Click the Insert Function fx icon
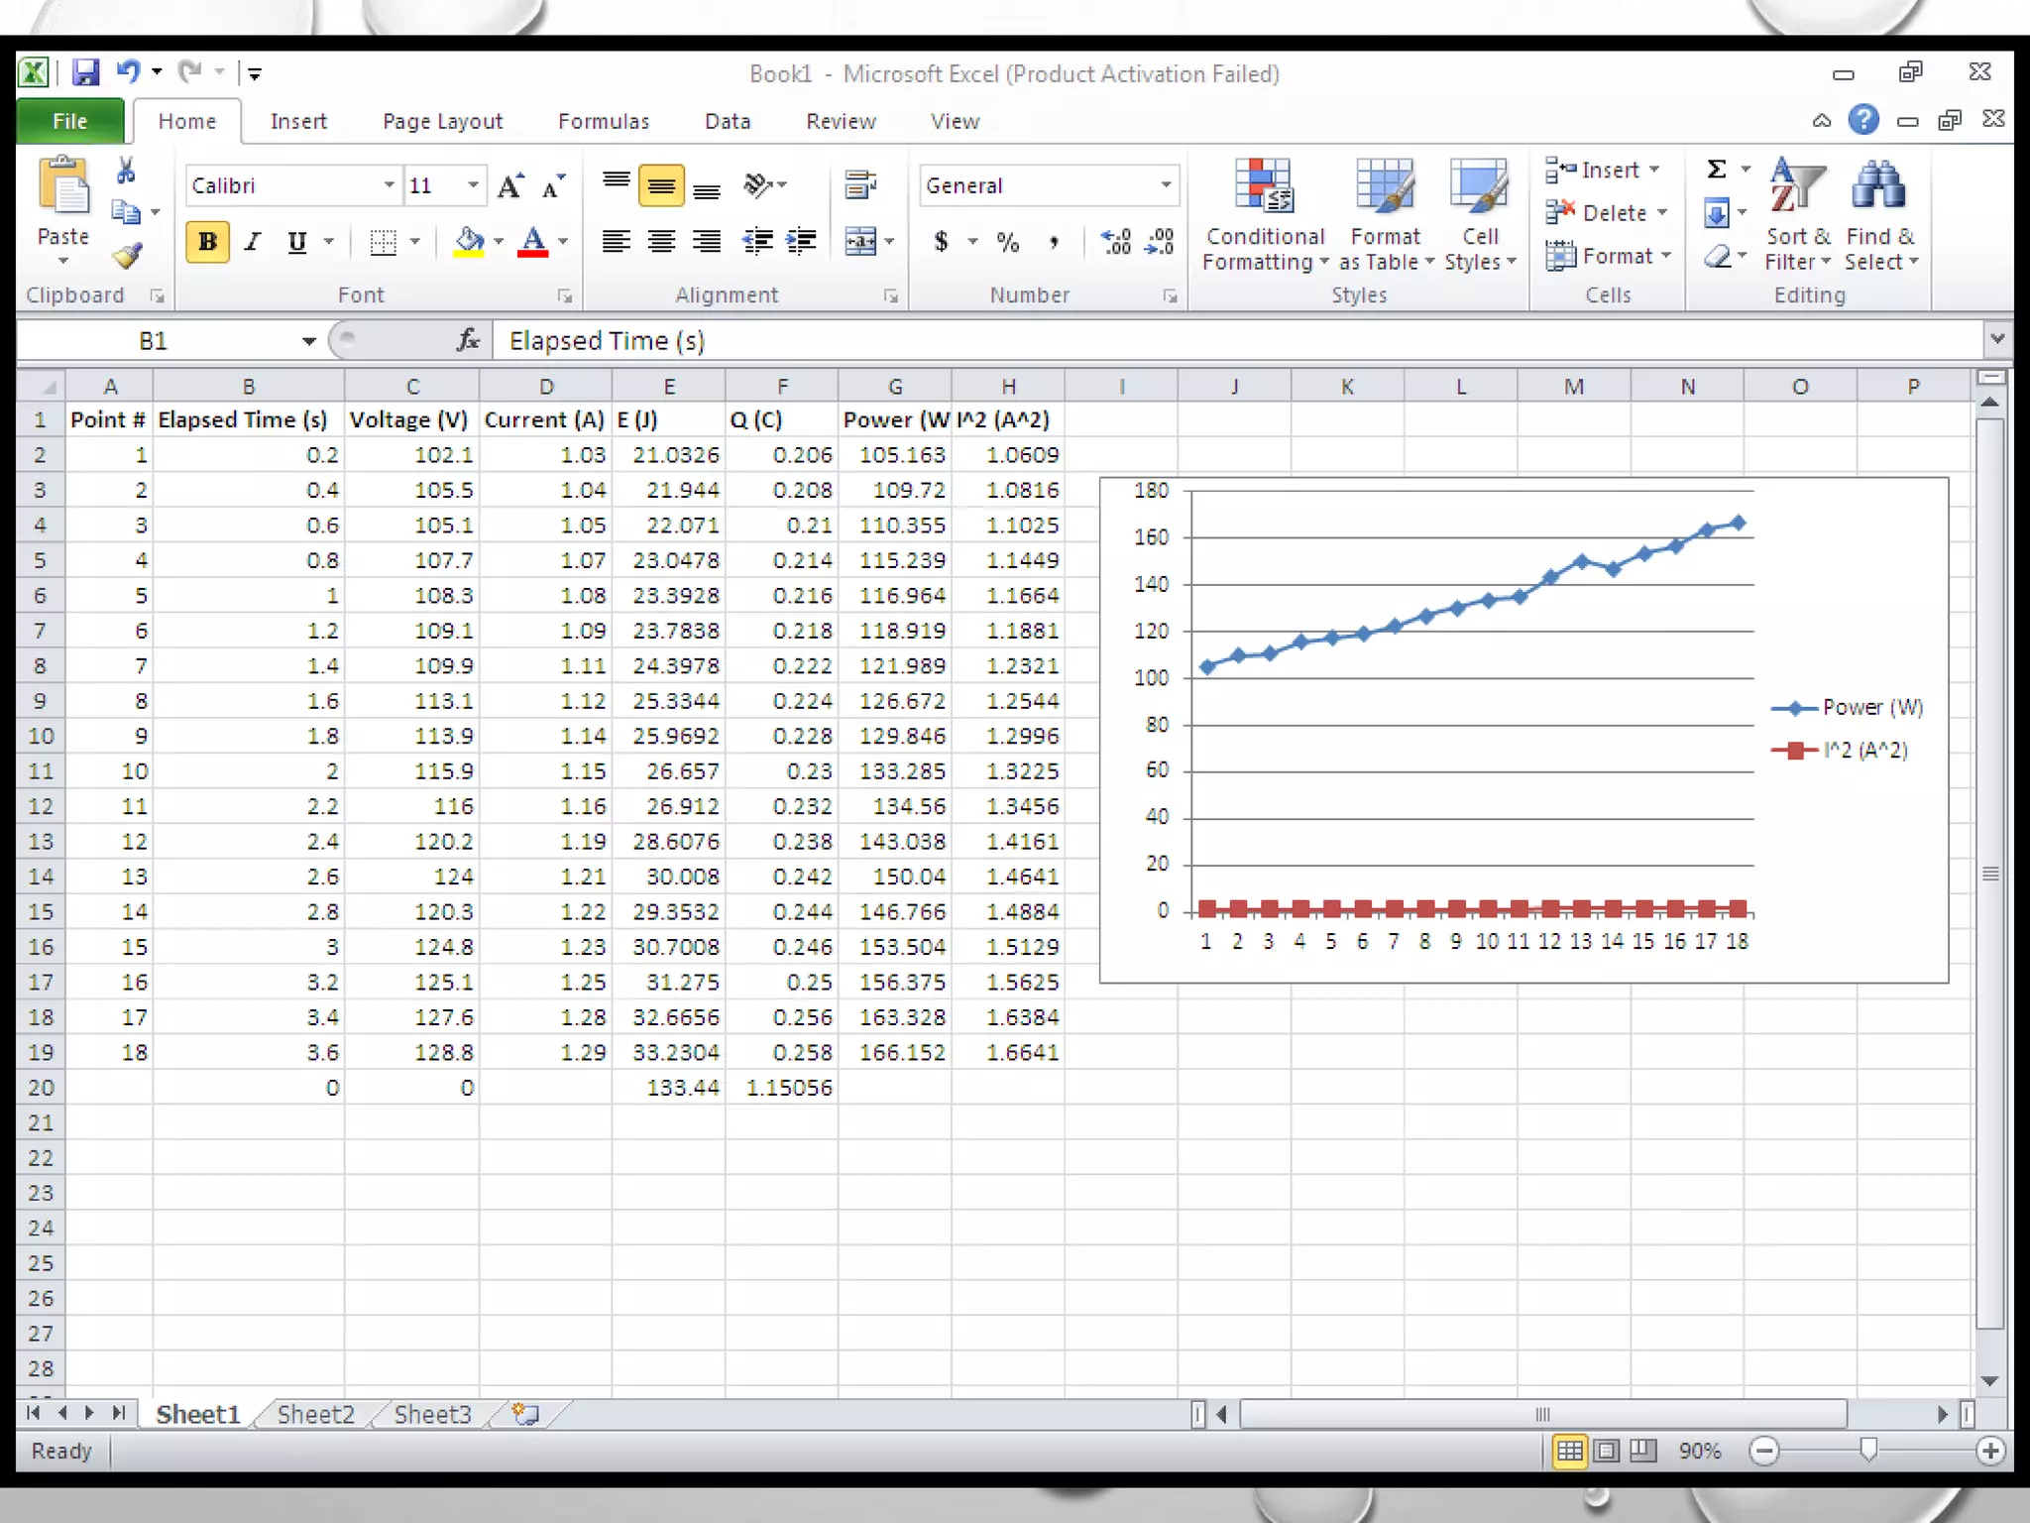The height and width of the screenshot is (1523, 2030). point(468,341)
